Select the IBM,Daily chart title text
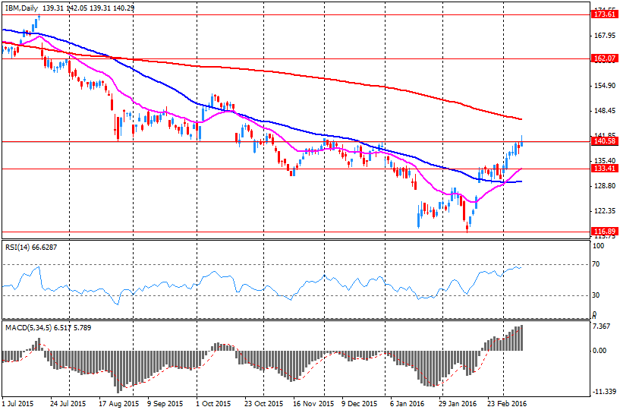This screenshot has height=410, width=620. 22,8
